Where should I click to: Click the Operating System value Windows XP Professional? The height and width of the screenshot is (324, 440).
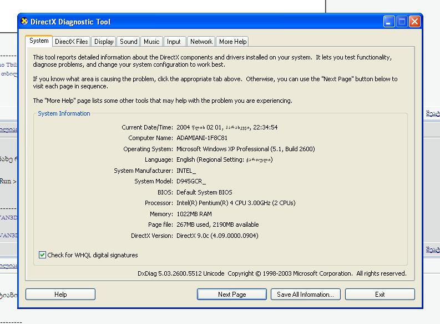[246, 149]
